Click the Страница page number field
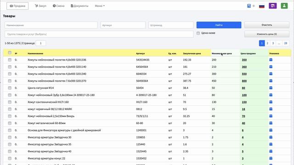Screen dimensions: 294x165 pyautogui.click(x=41, y=43)
